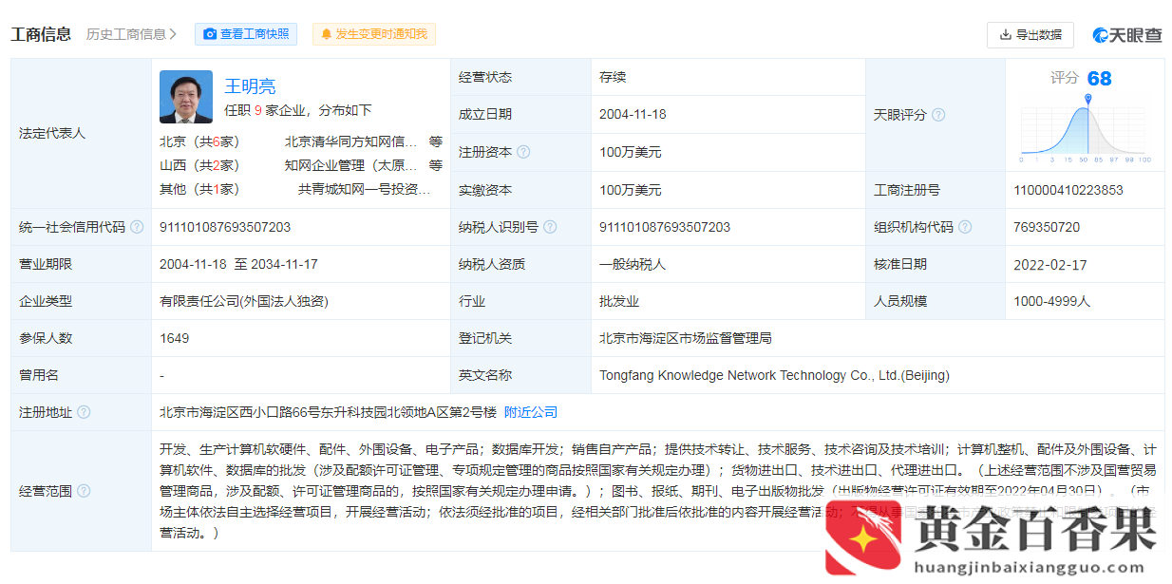This screenshot has height=584, width=1172.
Task: Click help icon next to 经营范围
Action: tap(84, 491)
